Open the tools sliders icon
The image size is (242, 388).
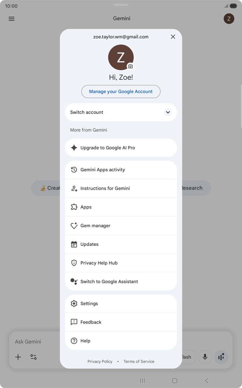pyautogui.click(x=33, y=357)
